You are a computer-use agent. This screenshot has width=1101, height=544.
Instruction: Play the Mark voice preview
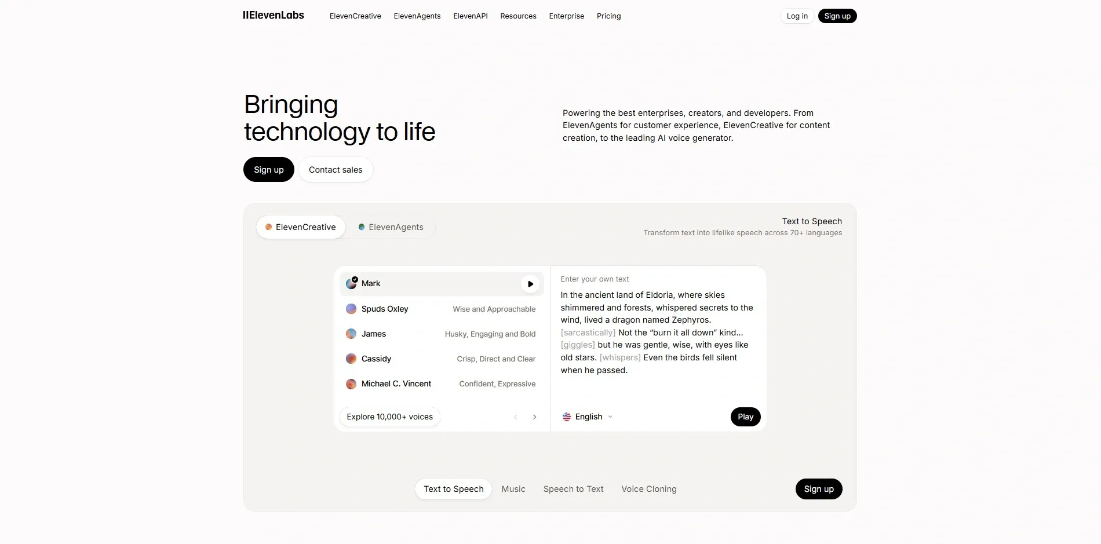coord(530,284)
